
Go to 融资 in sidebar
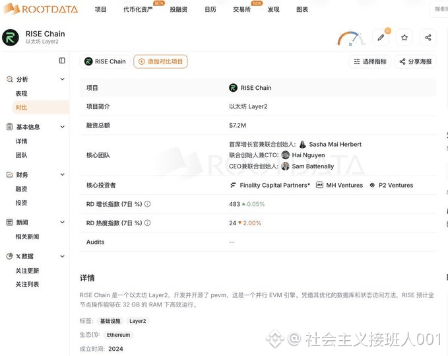point(21,189)
